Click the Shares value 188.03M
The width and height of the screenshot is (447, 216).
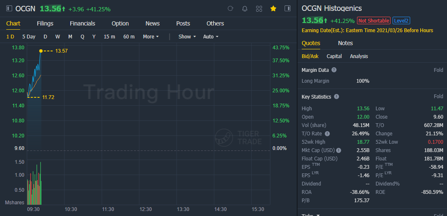434,150
